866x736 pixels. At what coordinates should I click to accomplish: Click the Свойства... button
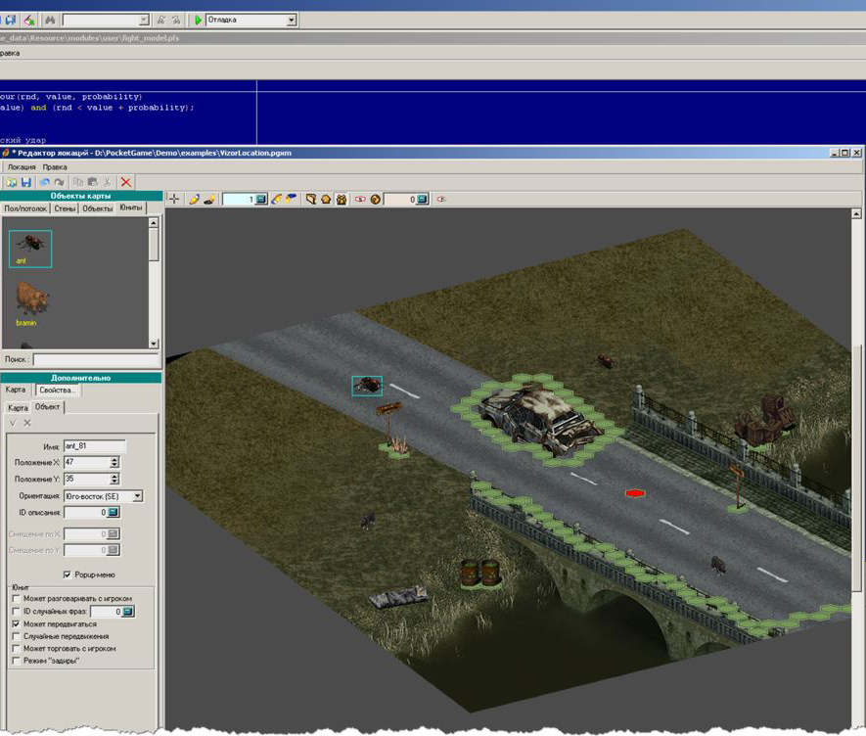pos(58,390)
